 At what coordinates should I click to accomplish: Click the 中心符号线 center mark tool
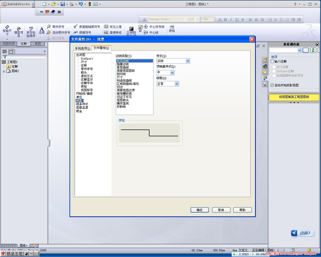(x=154, y=27)
